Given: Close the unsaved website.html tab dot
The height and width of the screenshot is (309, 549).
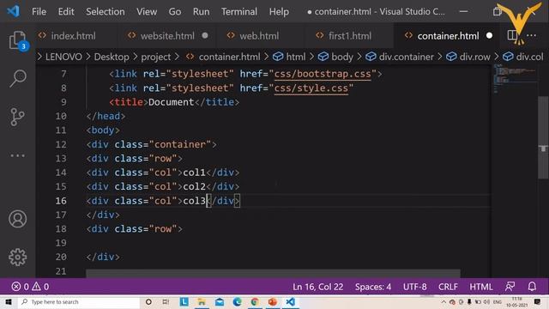Looking at the screenshot, I should pos(205,35).
